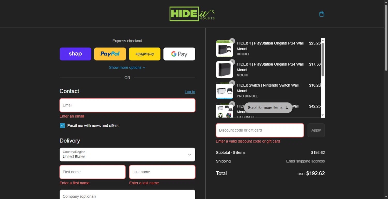The width and height of the screenshot is (388, 199).
Task: Click the $18.20 price text
Action: (x=315, y=85)
